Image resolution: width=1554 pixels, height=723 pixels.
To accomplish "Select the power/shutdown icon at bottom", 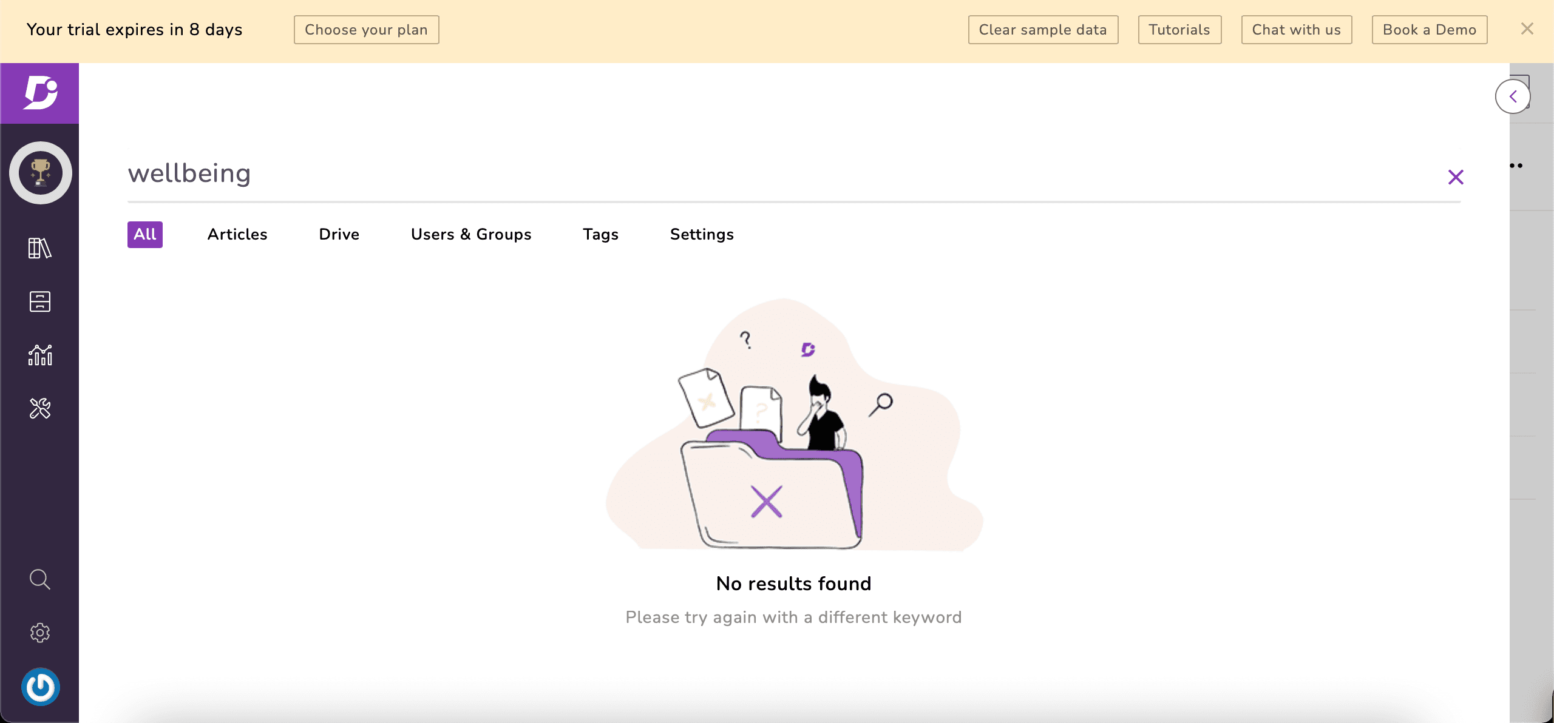I will click(39, 687).
